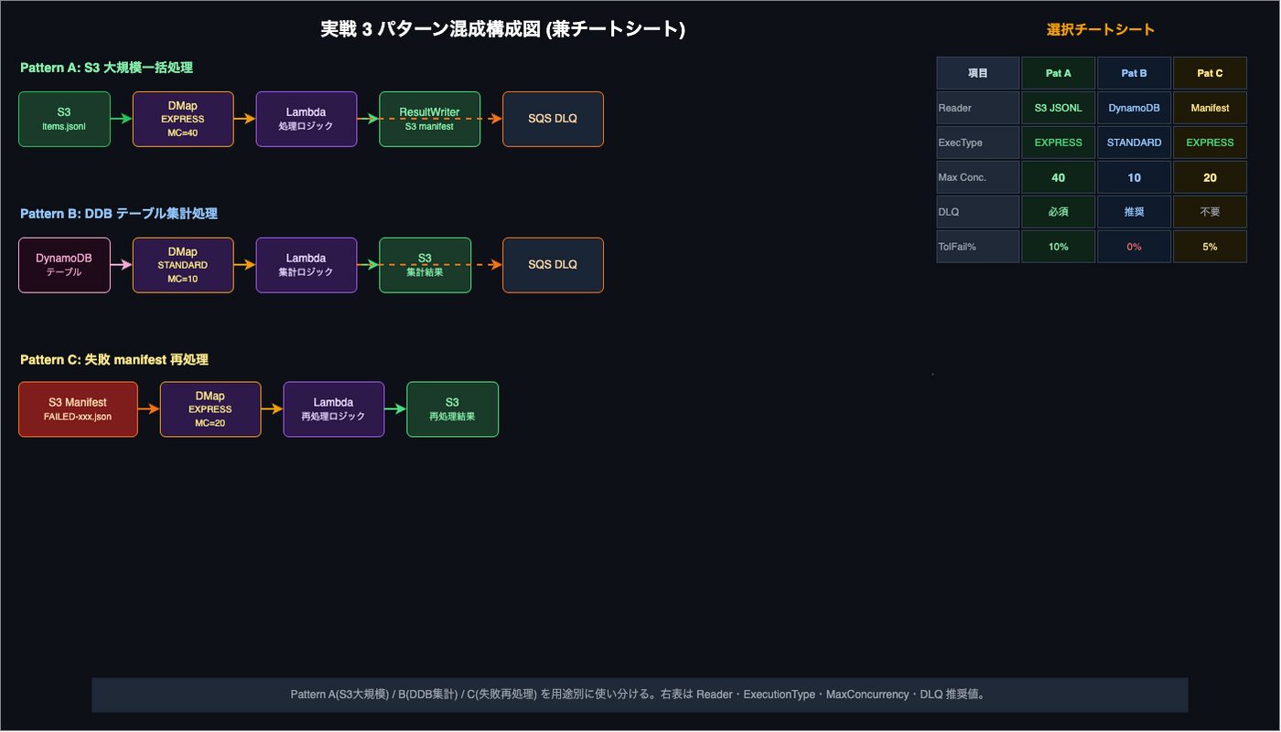Select the Lambda 集計ロジック node
The height and width of the screenshot is (732, 1281).
point(306,265)
